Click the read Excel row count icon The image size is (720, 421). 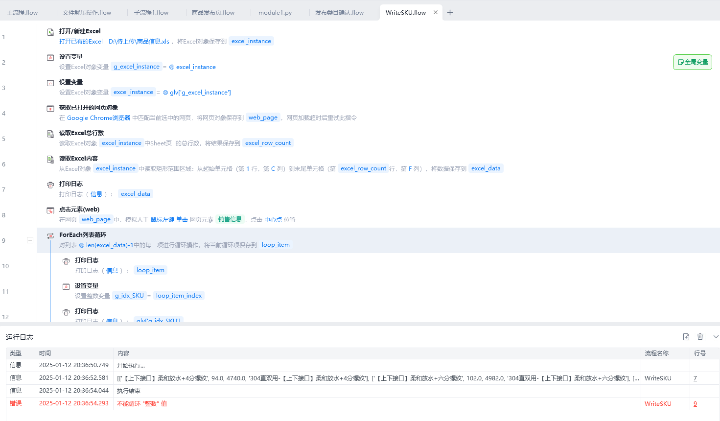tap(50, 134)
